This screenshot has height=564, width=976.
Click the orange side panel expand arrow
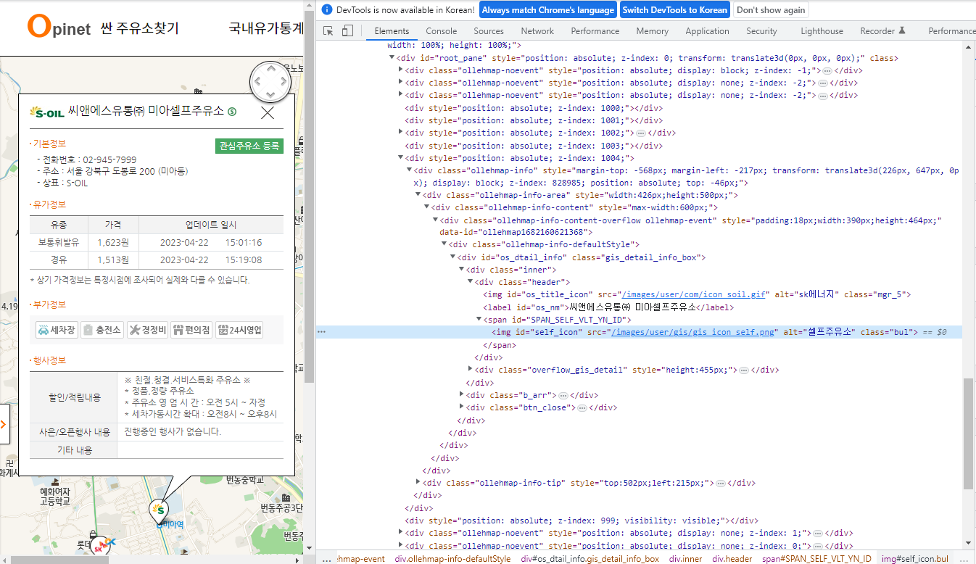click(4, 424)
